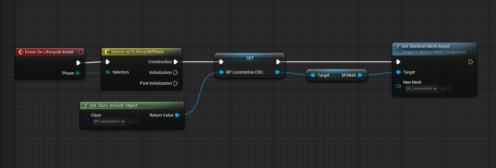Click the 'Target is Skeletal Mesh Component' subtitle

tap(434, 52)
